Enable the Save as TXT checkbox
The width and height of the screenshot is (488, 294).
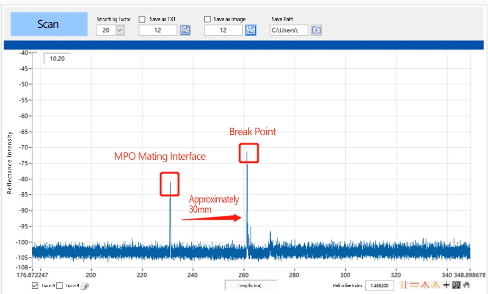pos(142,19)
